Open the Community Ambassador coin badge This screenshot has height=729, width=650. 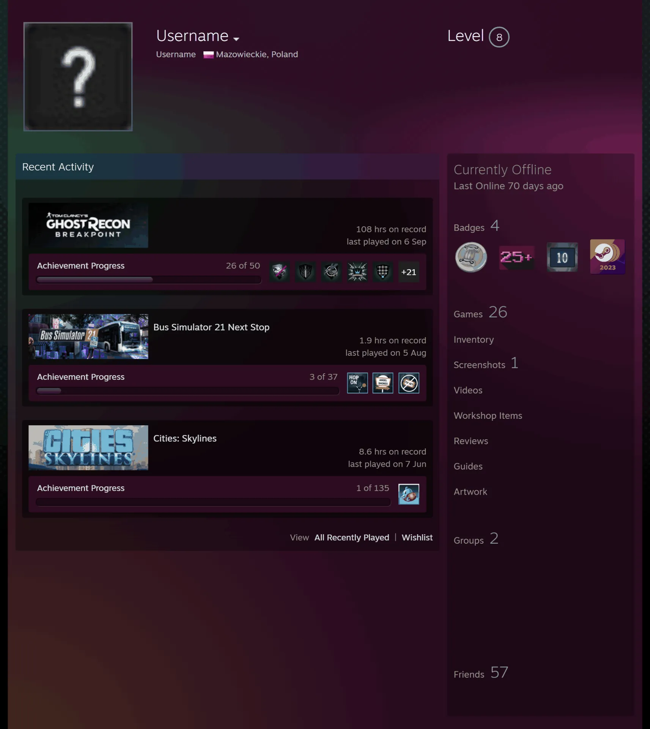(x=471, y=257)
